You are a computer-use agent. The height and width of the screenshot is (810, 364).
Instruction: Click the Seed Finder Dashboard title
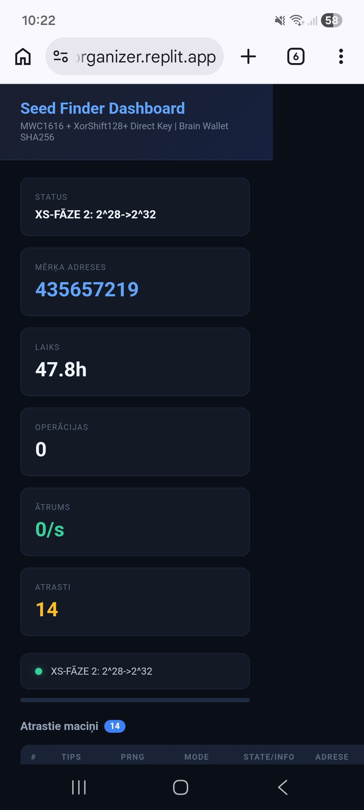pyautogui.click(x=102, y=108)
